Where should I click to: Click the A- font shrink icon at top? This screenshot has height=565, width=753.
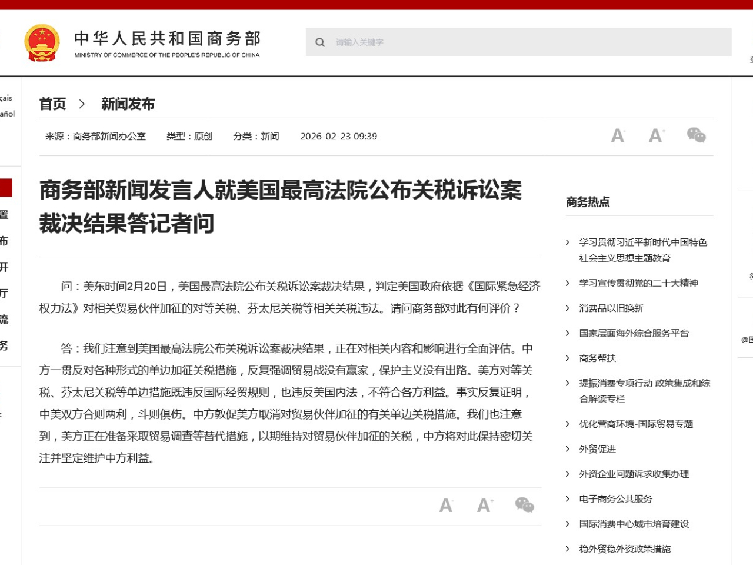(x=618, y=135)
